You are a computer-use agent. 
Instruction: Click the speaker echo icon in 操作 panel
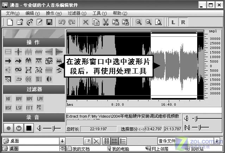[8, 70]
